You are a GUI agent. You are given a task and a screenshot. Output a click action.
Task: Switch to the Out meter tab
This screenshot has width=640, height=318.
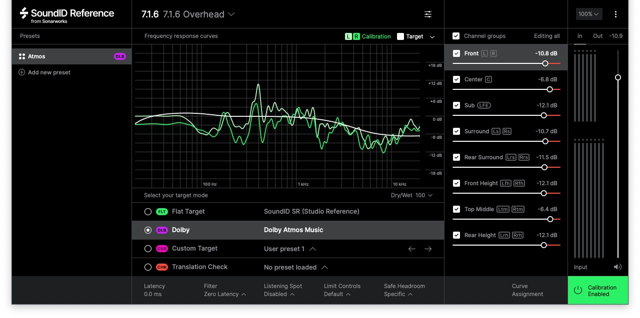[x=598, y=36]
